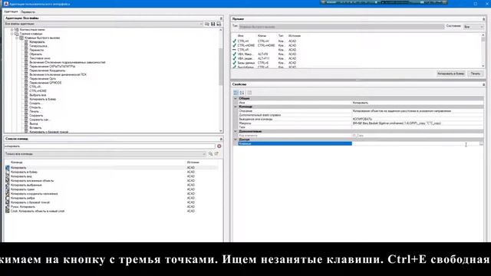
Task: Click the Клавиши column header in Ярлыки
Action: 262,36
